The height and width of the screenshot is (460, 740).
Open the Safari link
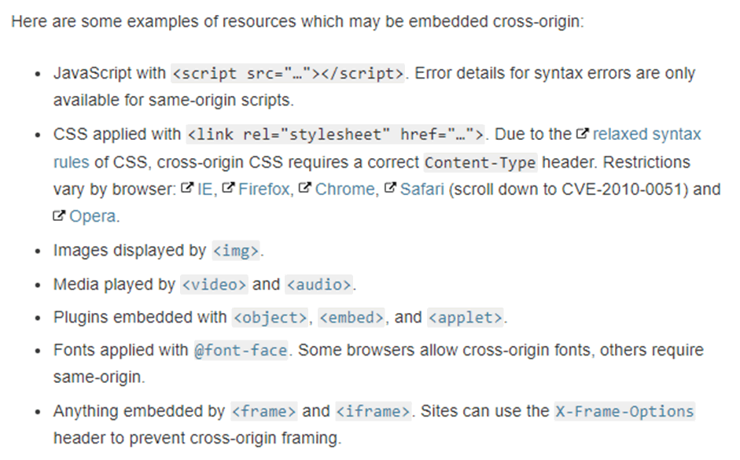pos(422,190)
